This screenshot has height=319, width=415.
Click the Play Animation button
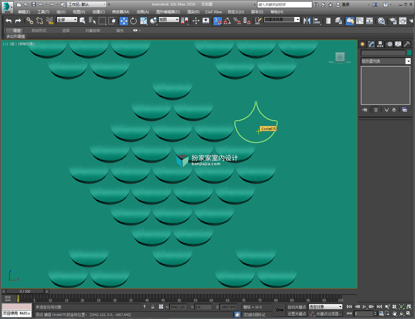364,307
